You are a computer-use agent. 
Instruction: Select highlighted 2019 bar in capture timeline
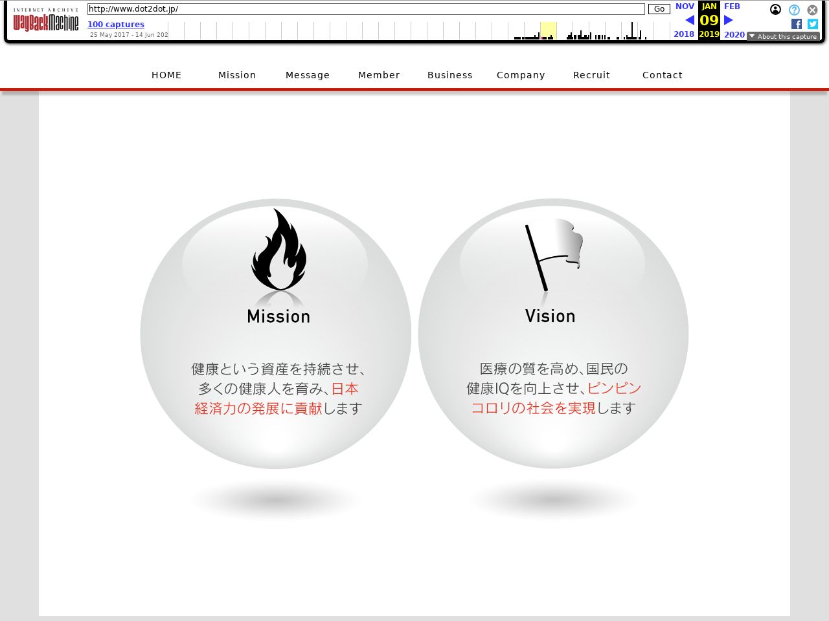(548, 30)
